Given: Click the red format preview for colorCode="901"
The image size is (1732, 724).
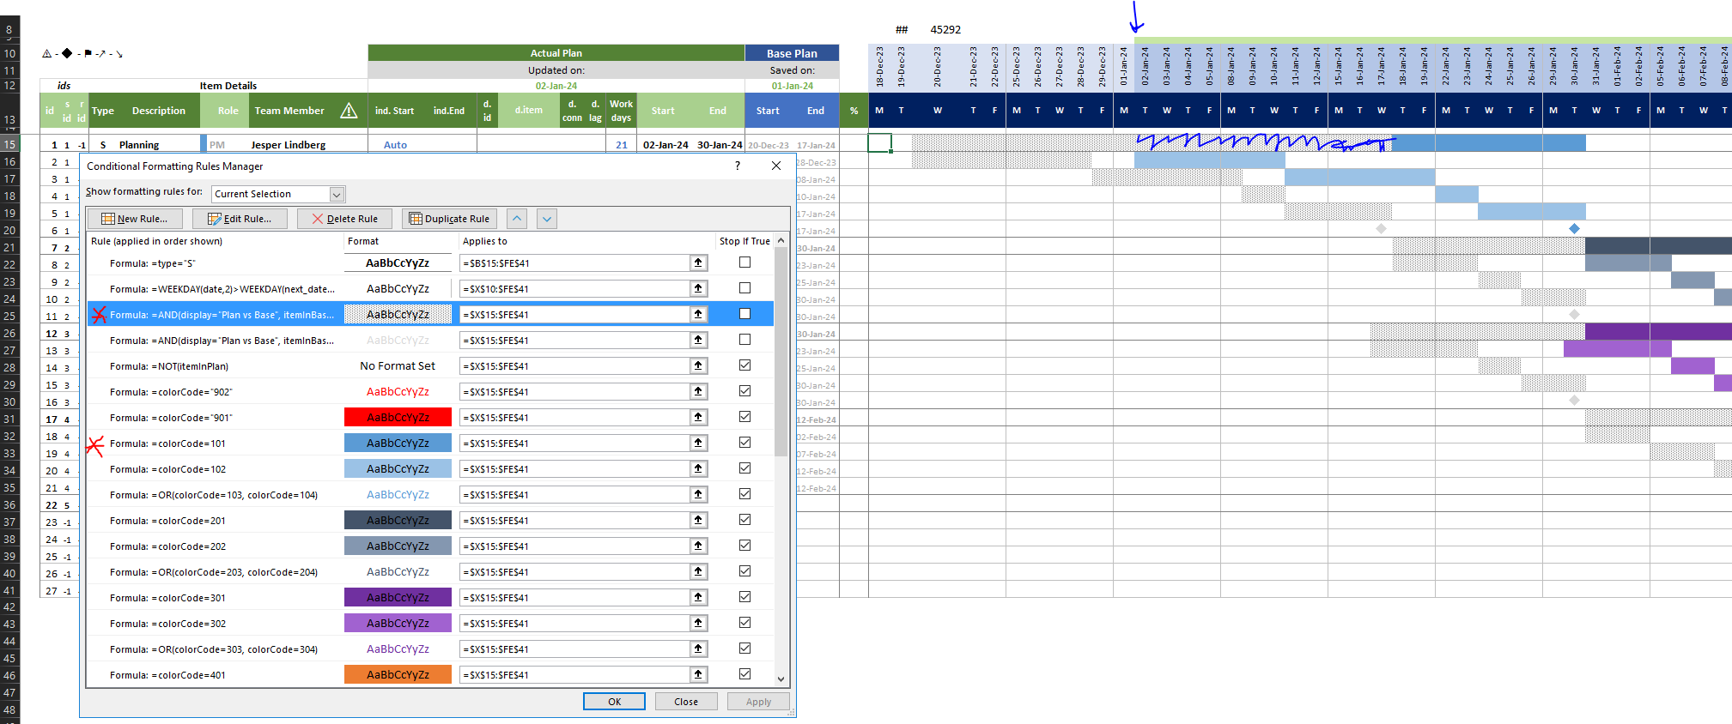Looking at the screenshot, I should coord(398,418).
